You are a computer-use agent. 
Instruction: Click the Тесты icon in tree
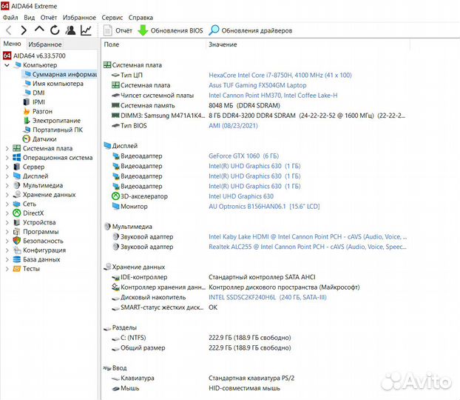point(17,268)
